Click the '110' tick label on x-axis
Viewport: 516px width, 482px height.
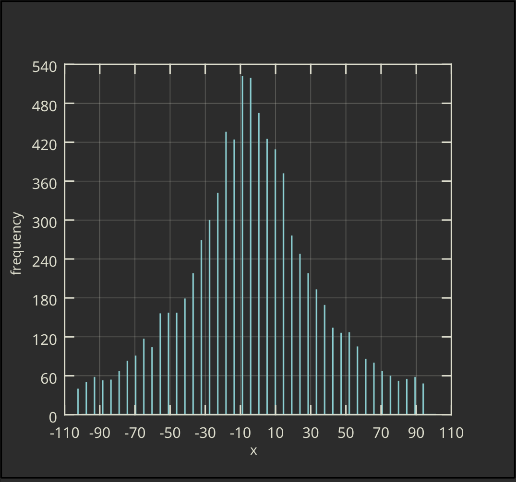tap(451, 433)
